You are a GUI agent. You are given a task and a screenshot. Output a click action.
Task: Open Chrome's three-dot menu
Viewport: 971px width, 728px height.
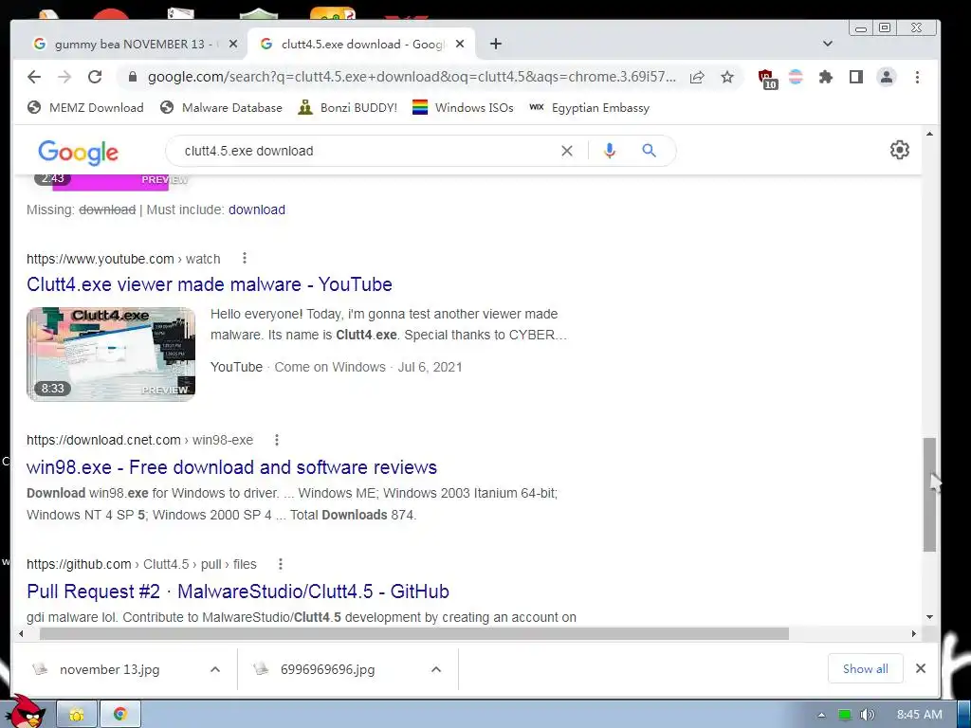point(917,78)
